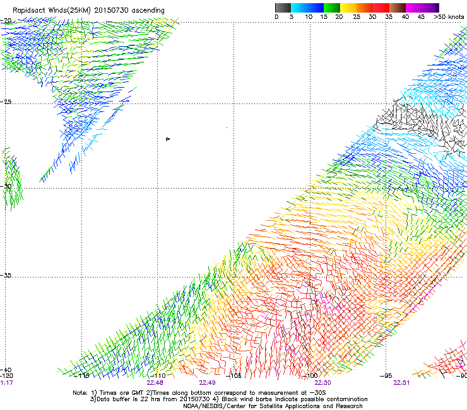
Task: Click the green 15-20 knots legend segment
Action: pos(332,8)
